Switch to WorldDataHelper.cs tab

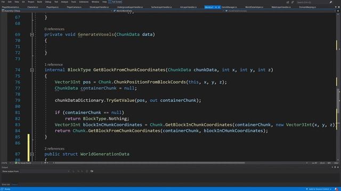pyautogui.click(x=254, y=7)
